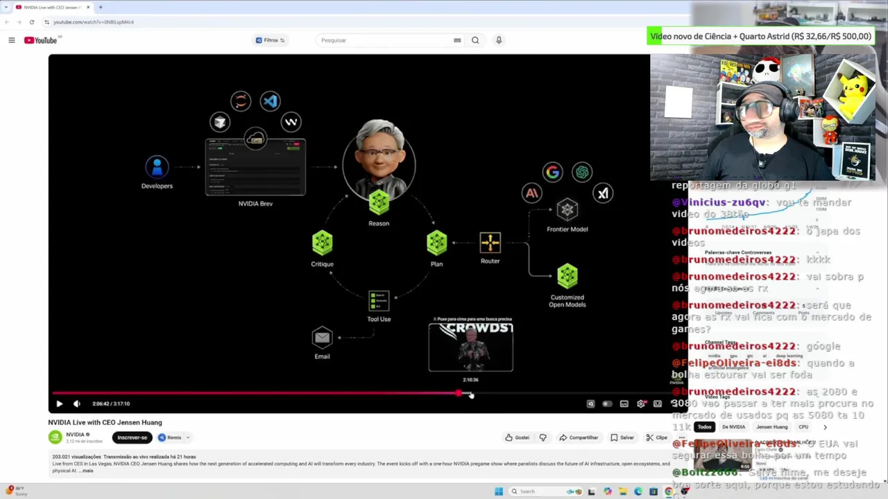888x499 pixels.
Task: Like the video with Gostei
Action: 518,437
